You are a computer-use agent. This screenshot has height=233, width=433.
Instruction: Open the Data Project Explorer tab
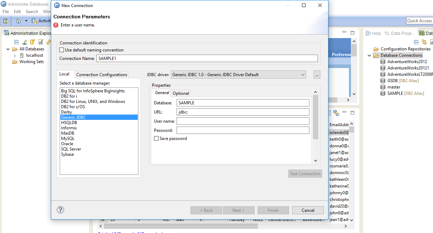point(400,33)
